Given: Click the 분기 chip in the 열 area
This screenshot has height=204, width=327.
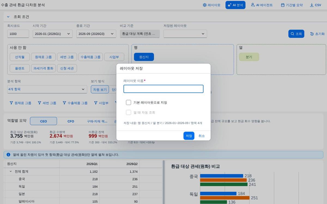Looking at the screenshot, I should point(249,57).
